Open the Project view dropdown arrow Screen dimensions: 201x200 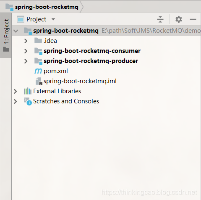(53, 19)
